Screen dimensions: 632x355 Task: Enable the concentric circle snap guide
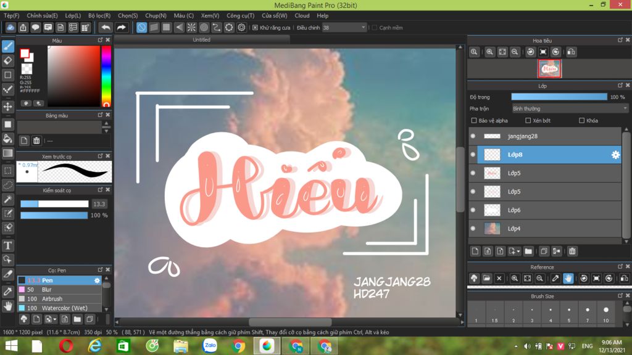204,27
